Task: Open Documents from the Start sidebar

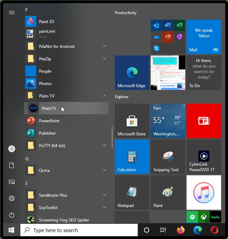Action: 12,165
